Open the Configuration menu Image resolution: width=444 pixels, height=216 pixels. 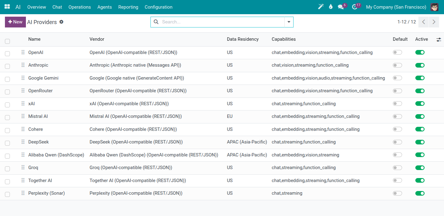tap(158, 7)
